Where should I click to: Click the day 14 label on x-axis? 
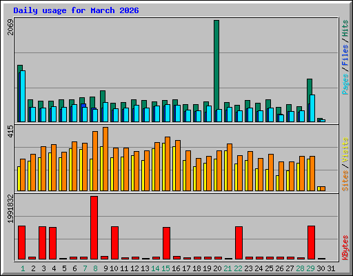[155, 268]
